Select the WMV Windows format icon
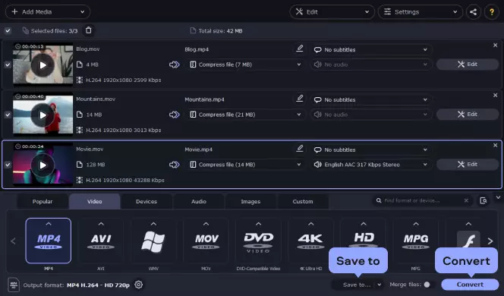The width and height of the screenshot is (504, 296). pyautogui.click(x=153, y=241)
